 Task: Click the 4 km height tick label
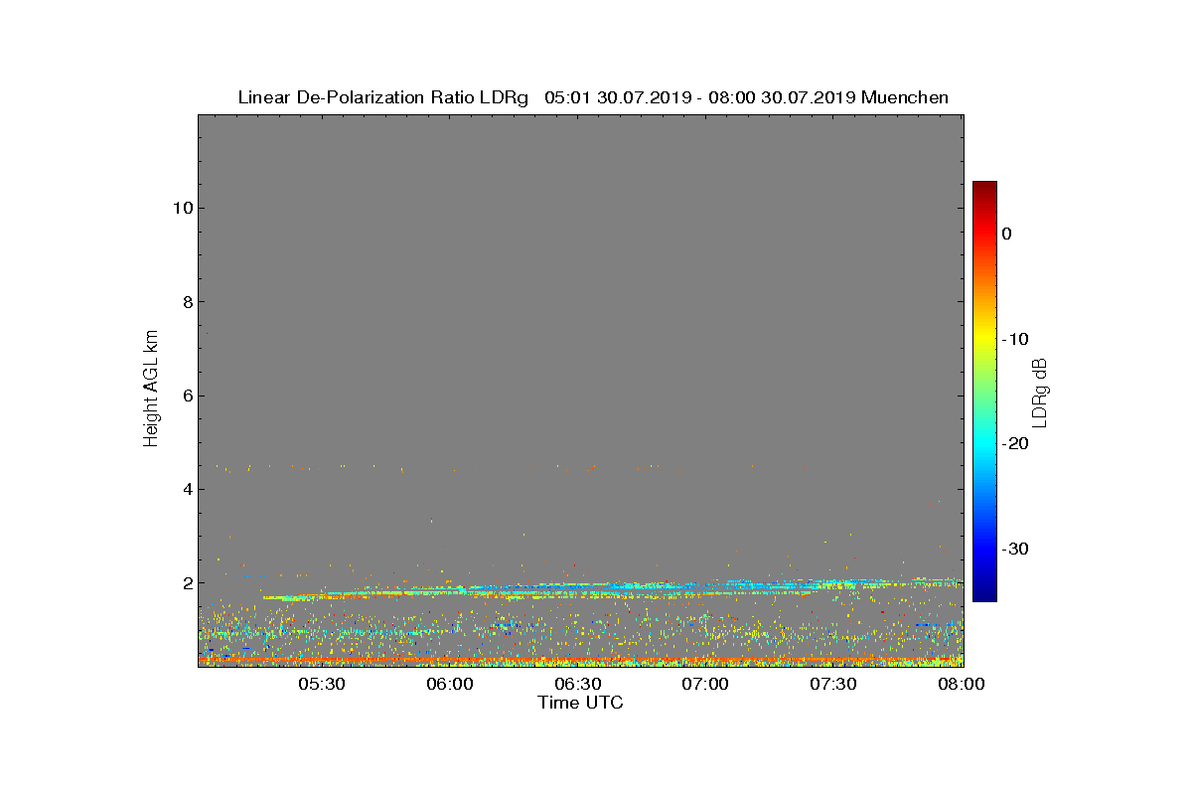pos(186,489)
